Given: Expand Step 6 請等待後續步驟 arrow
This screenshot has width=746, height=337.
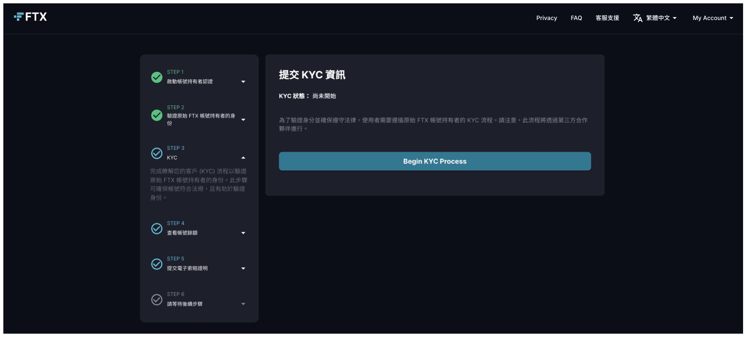Looking at the screenshot, I should click(243, 304).
